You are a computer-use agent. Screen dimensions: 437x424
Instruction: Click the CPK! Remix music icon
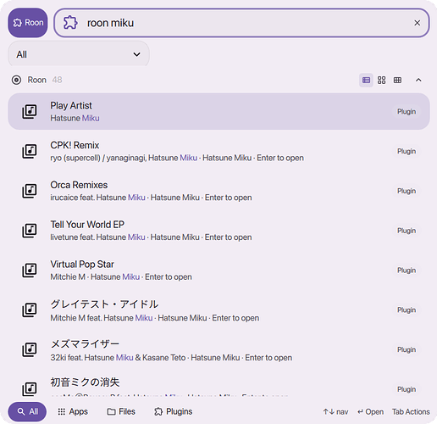30,151
